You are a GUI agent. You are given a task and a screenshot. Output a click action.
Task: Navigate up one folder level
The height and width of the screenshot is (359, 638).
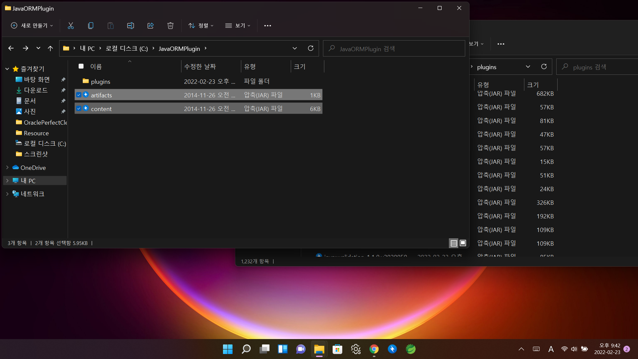point(50,49)
